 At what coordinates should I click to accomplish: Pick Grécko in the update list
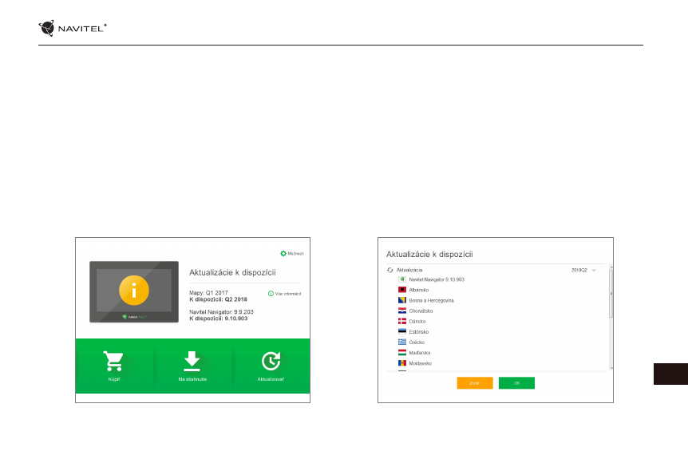coord(417,342)
